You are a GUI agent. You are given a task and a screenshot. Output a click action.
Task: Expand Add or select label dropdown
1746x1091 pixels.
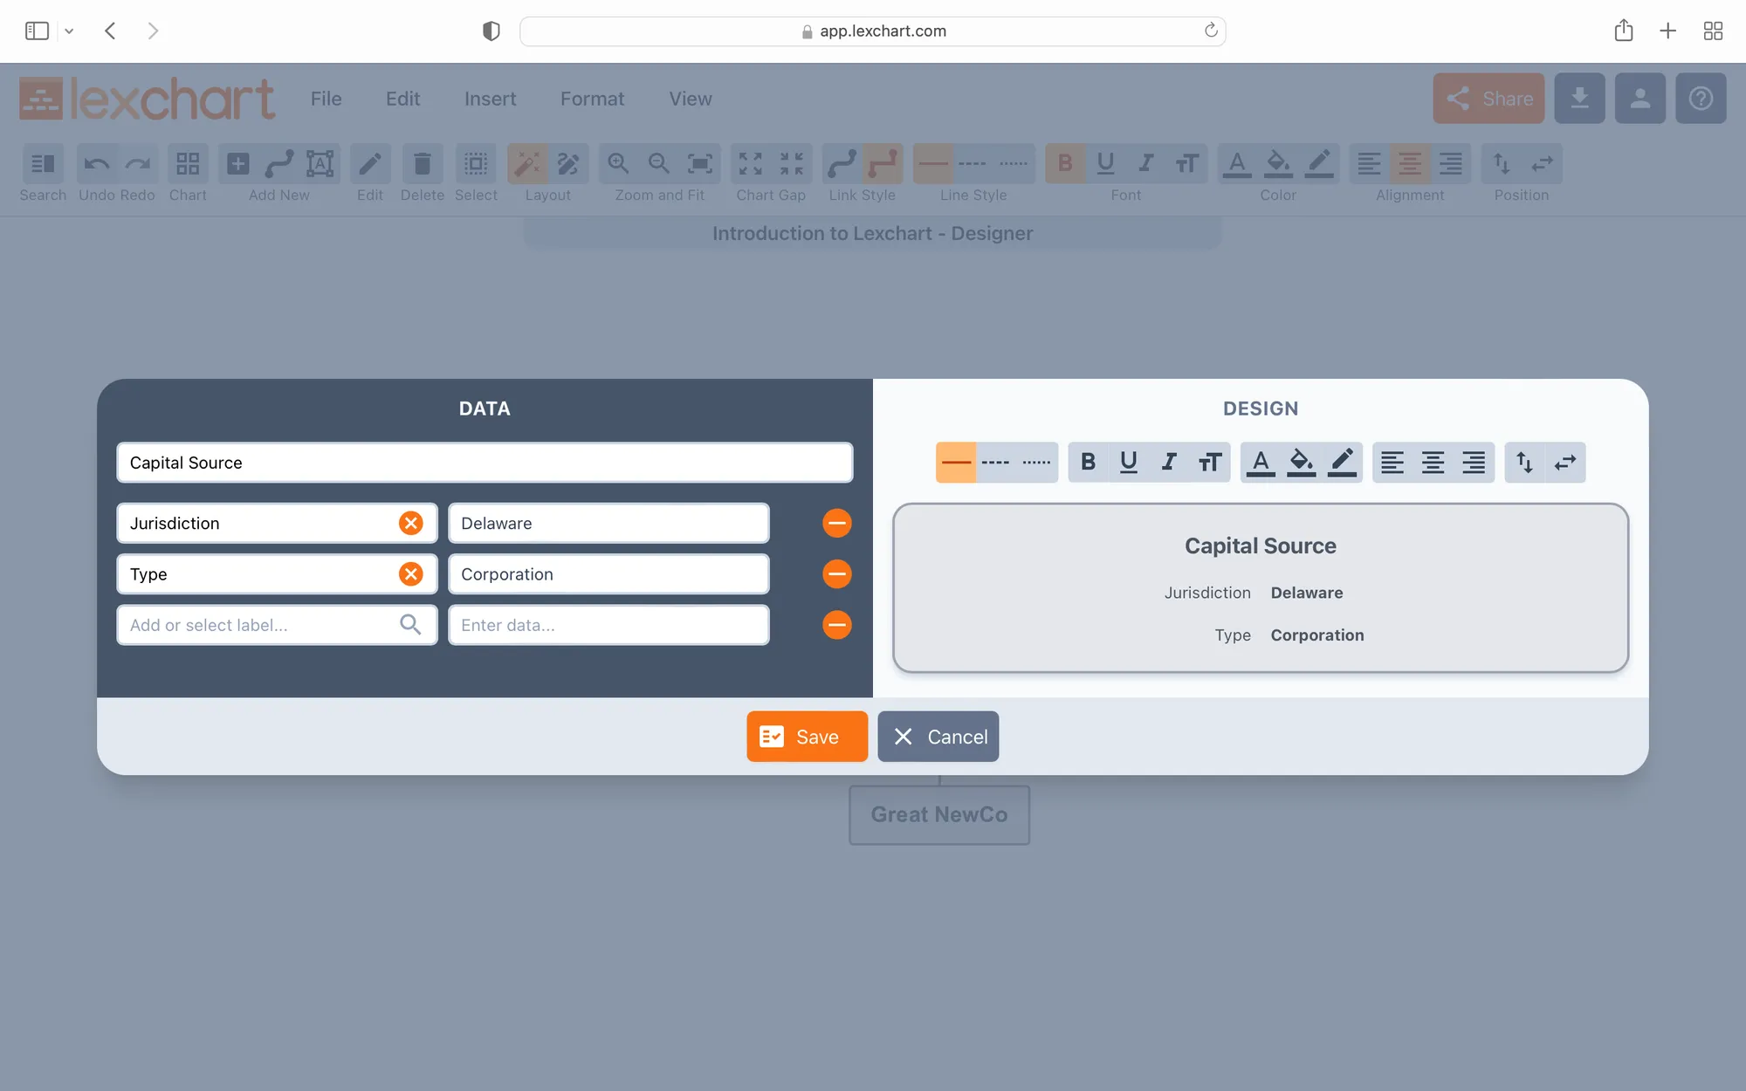(x=409, y=625)
